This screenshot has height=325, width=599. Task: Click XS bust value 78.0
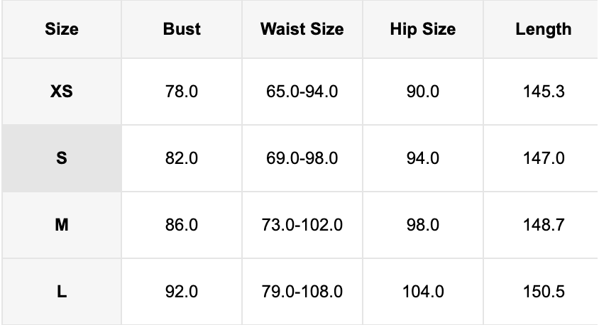click(x=182, y=92)
